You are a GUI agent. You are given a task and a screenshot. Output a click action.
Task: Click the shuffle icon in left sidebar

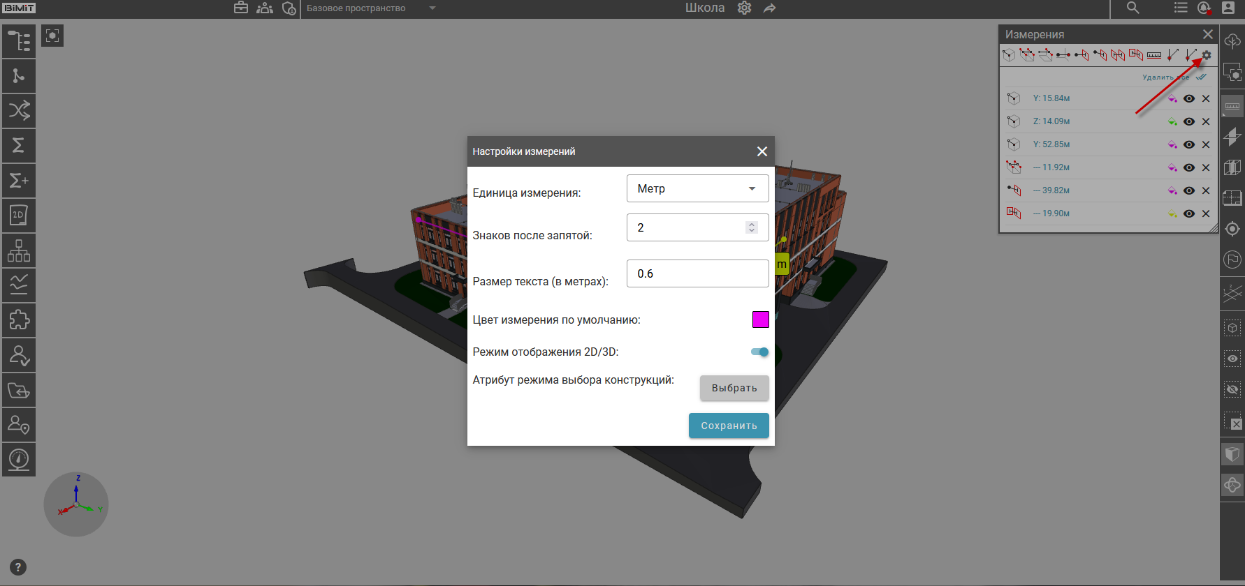(19, 110)
